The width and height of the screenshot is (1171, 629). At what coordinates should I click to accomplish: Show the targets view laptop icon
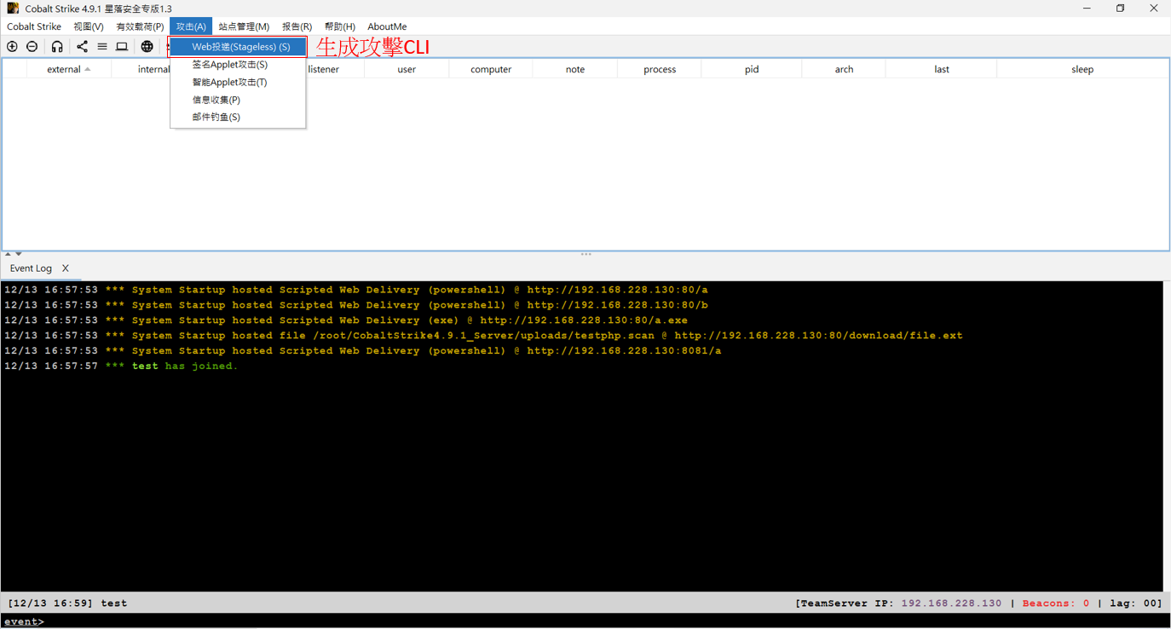pyautogui.click(x=122, y=47)
